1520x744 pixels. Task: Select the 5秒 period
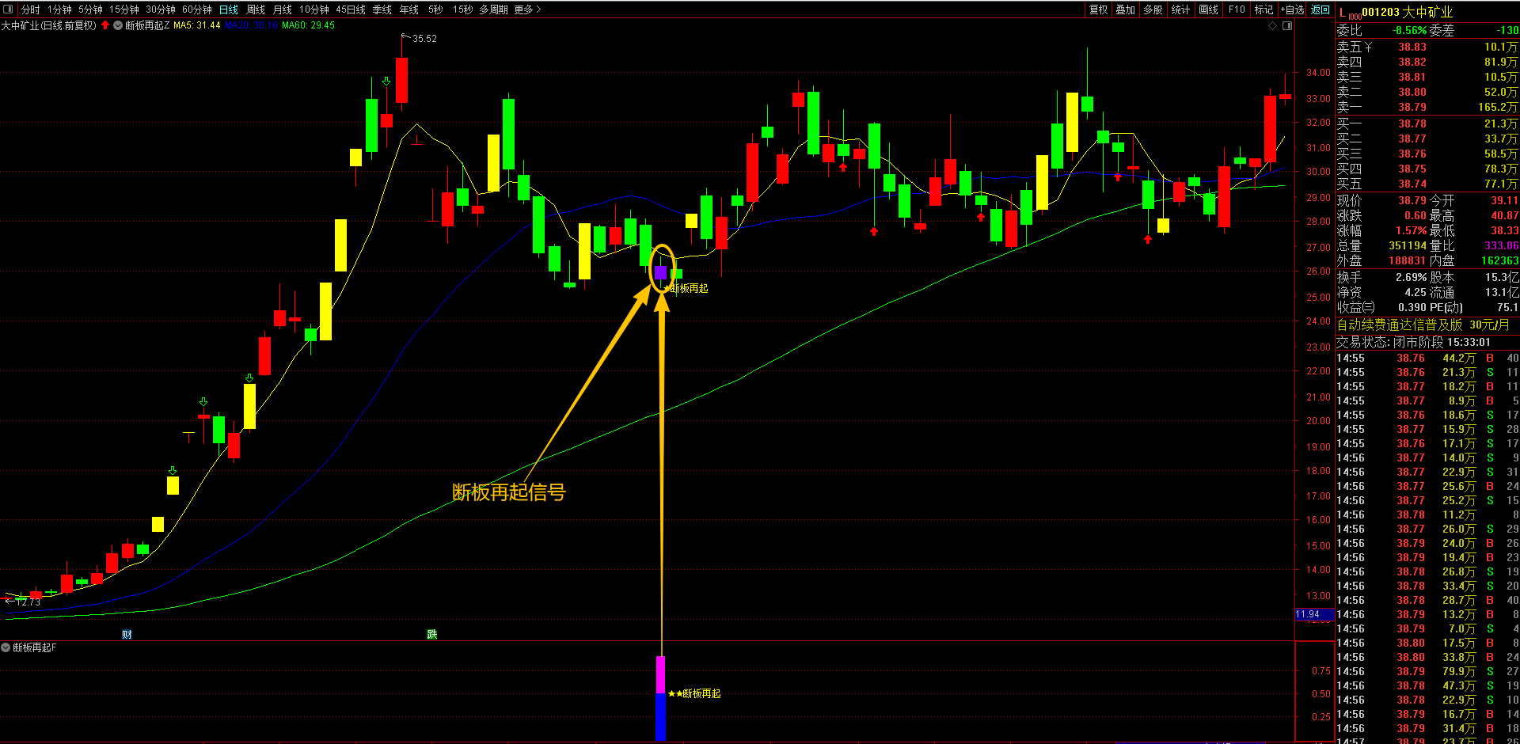pyautogui.click(x=435, y=9)
